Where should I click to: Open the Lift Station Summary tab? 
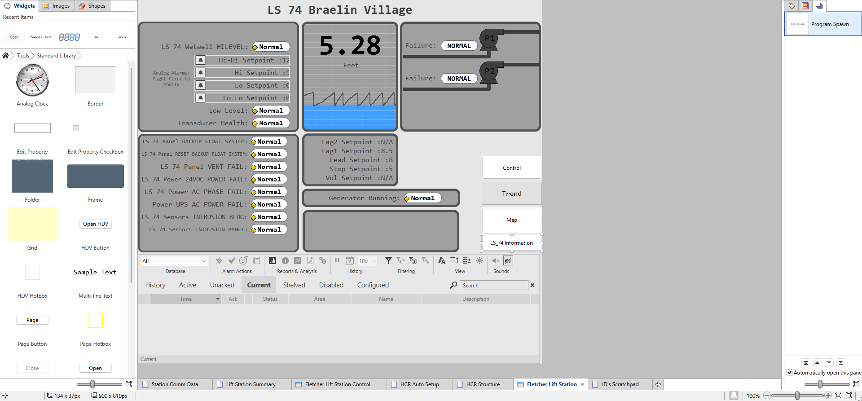click(251, 384)
